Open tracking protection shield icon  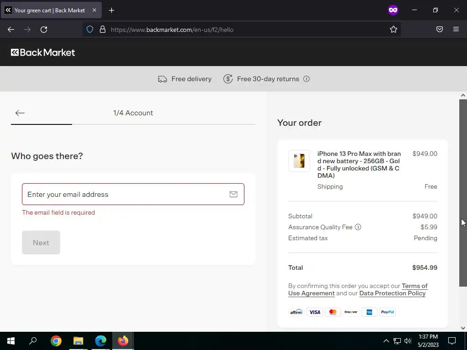click(90, 30)
